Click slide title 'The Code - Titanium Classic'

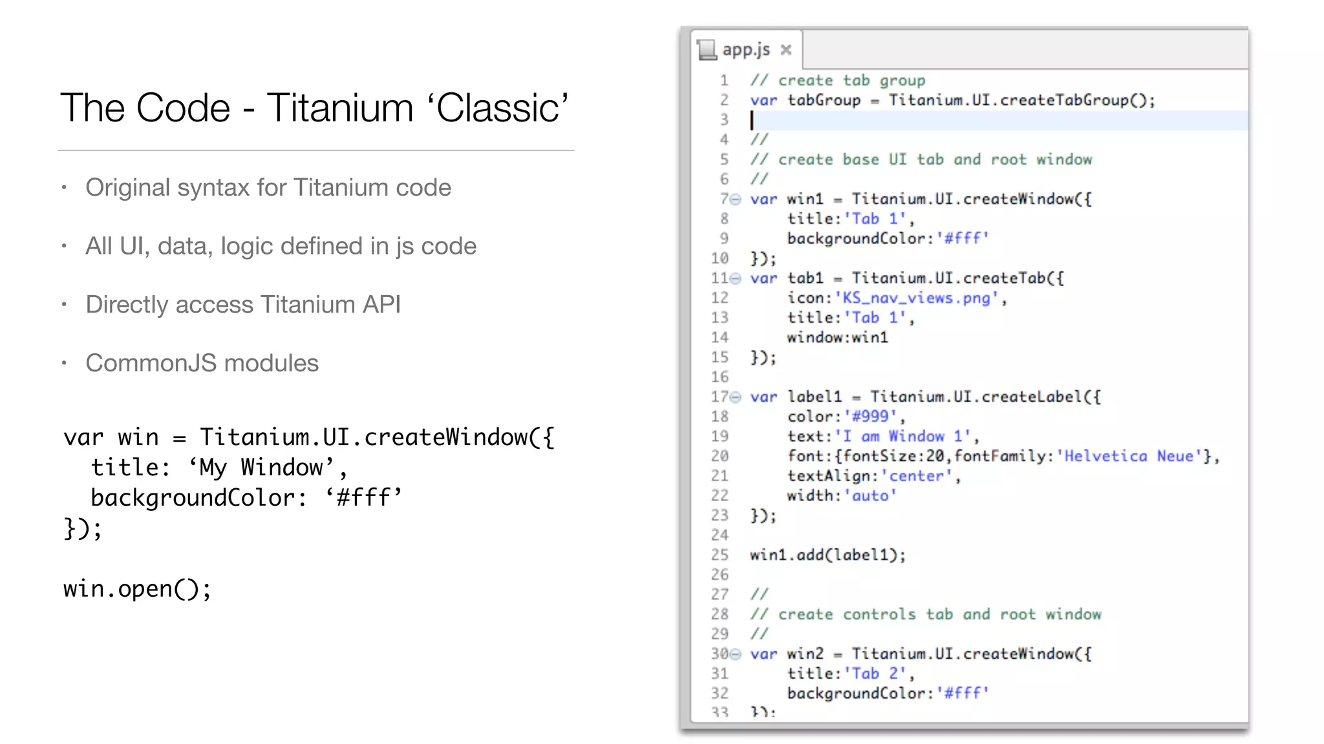(x=314, y=107)
